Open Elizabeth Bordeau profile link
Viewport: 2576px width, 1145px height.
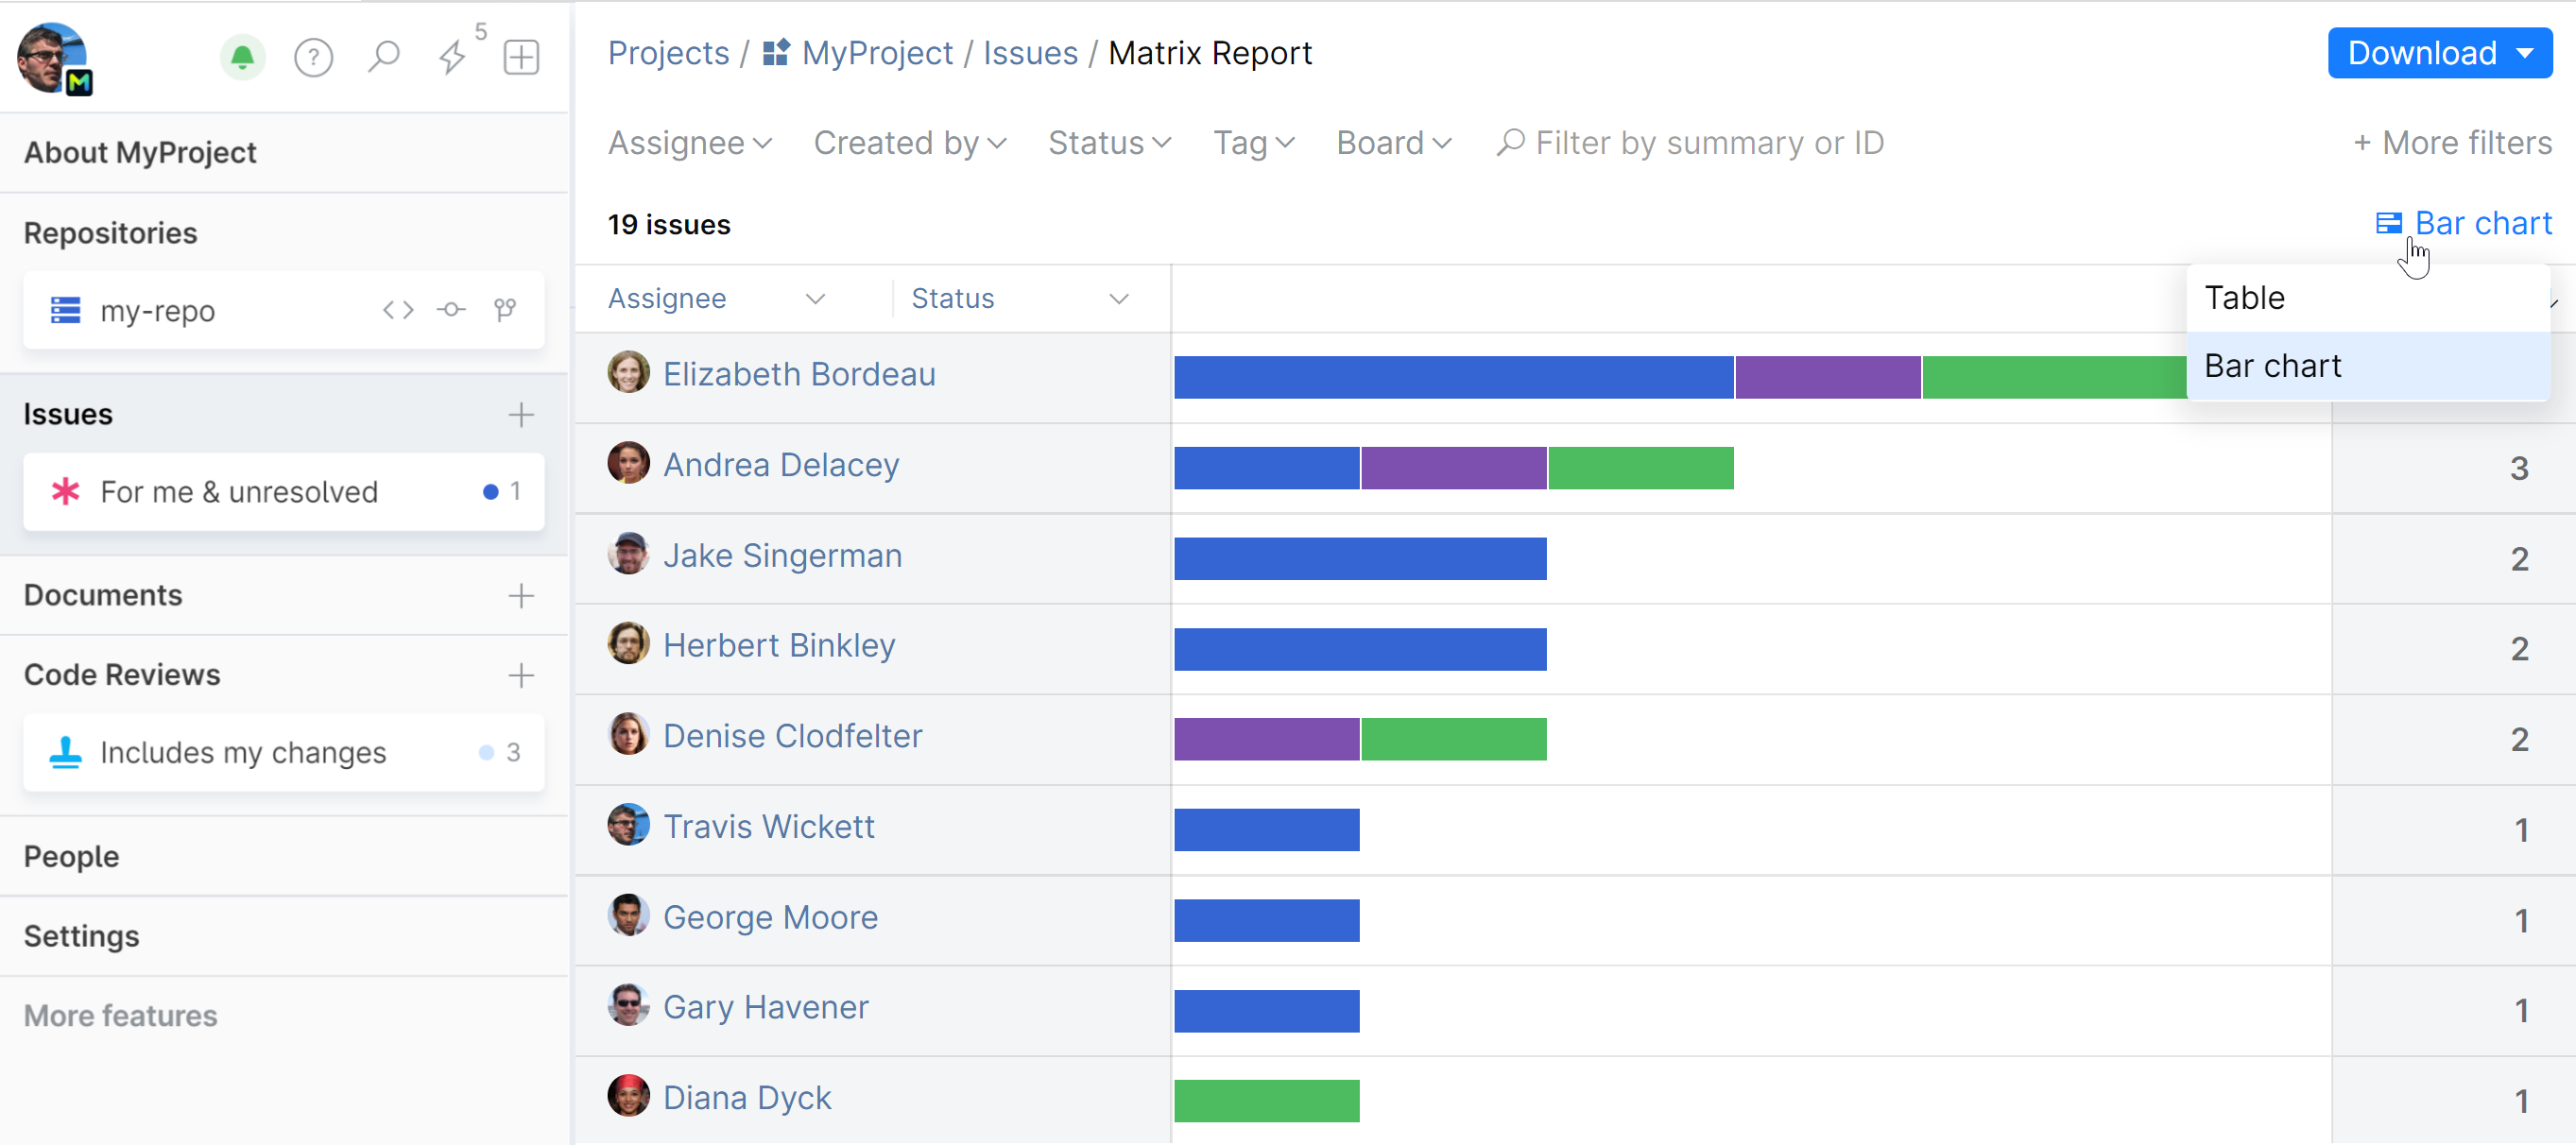click(799, 374)
